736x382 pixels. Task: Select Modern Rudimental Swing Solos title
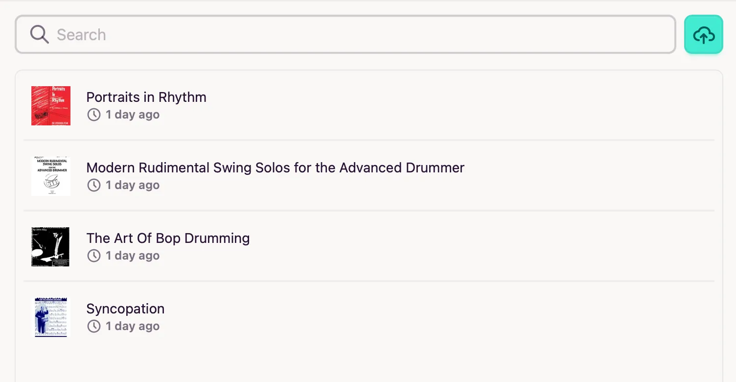click(276, 167)
